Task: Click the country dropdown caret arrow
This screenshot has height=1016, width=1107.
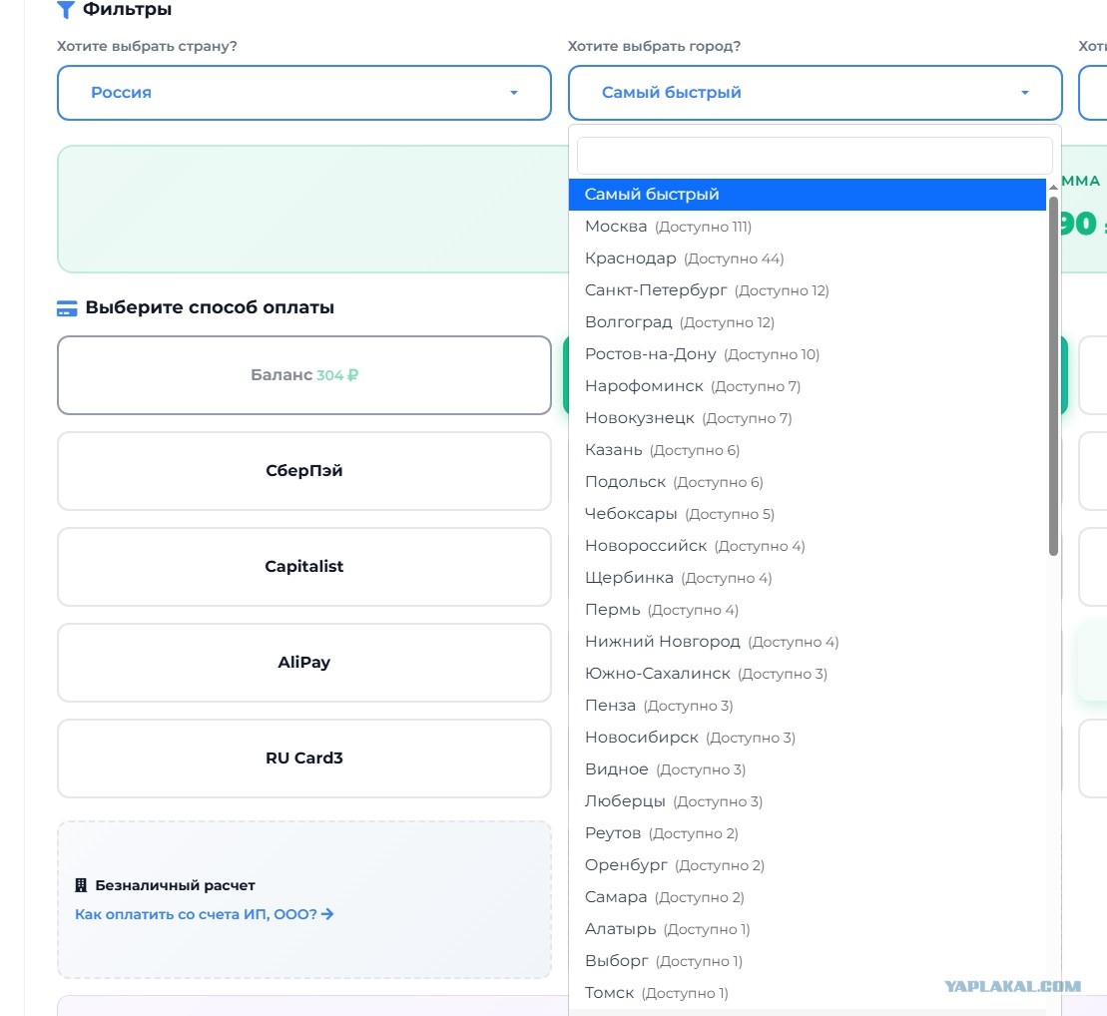Action: tap(514, 93)
